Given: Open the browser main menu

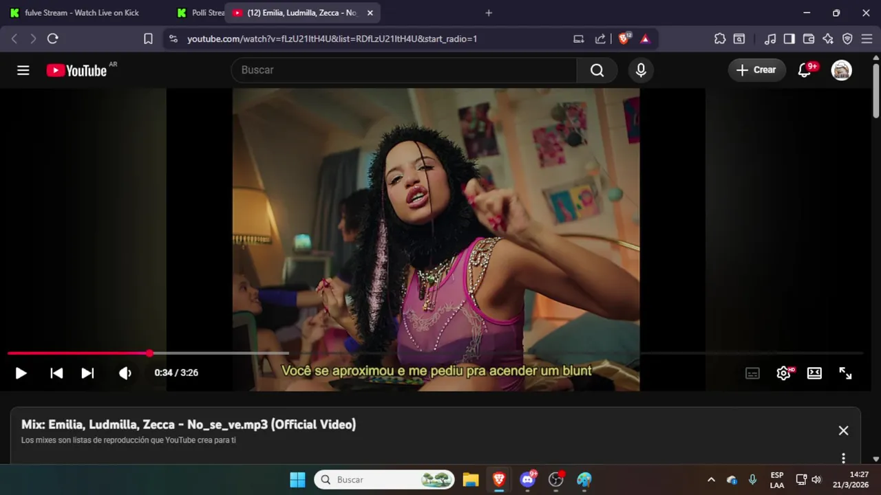Looking at the screenshot, I should click(867, 39).
